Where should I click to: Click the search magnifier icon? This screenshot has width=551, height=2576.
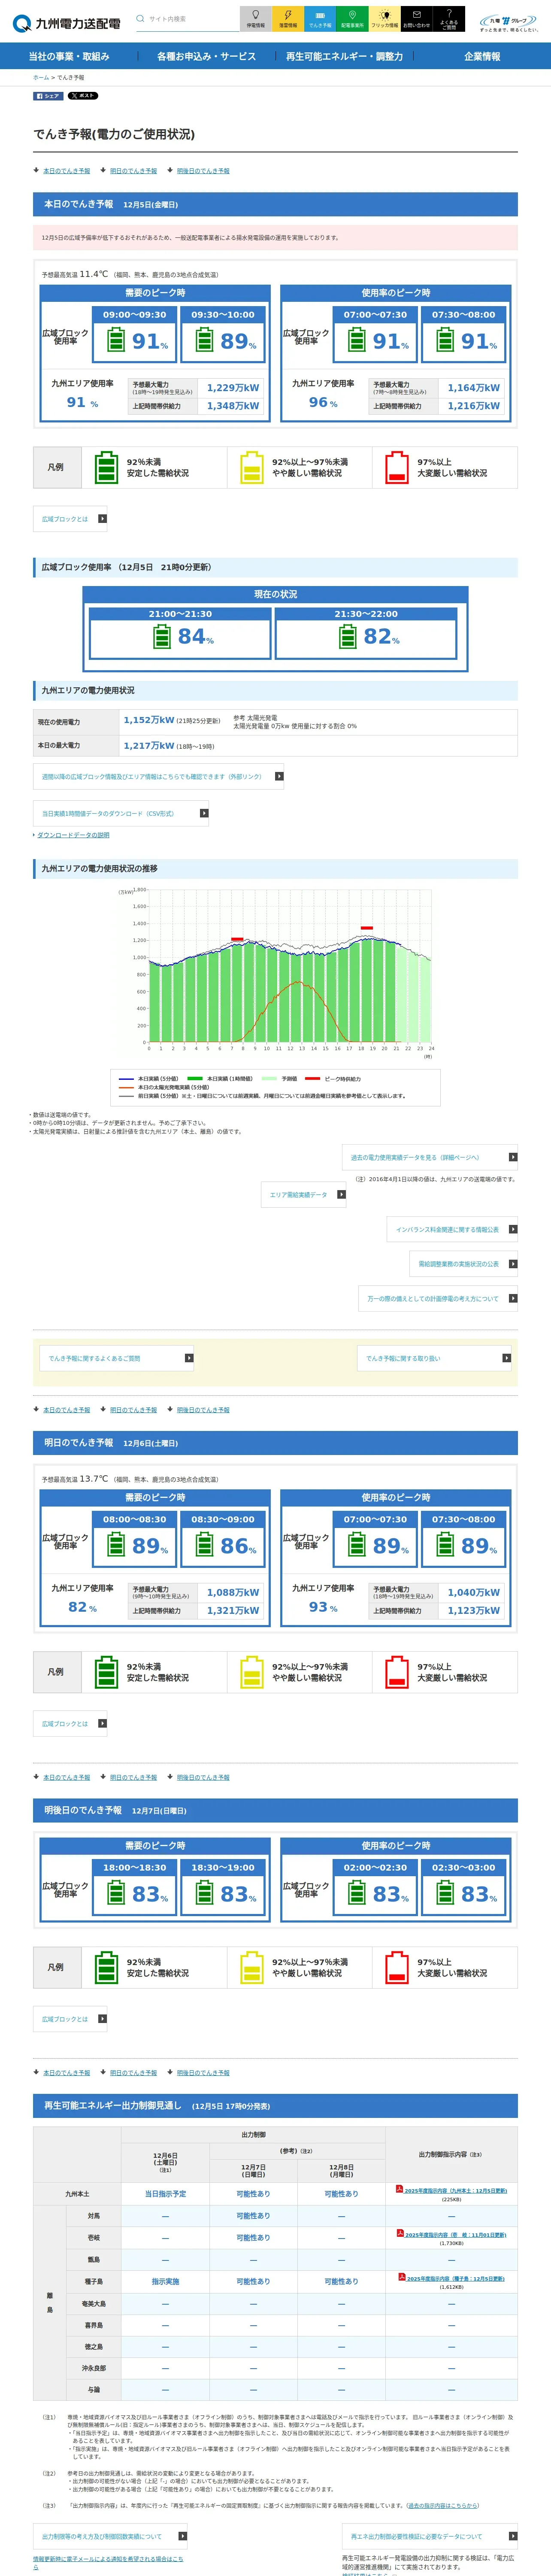click(140, 19)
